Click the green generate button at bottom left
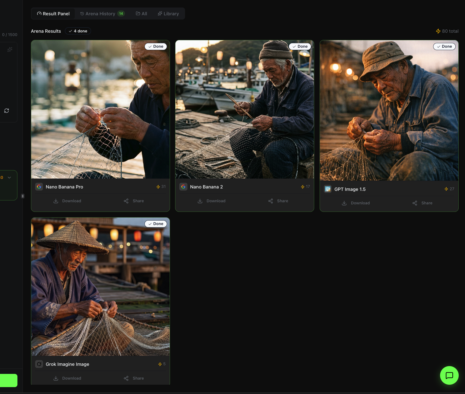 [8, 380]
